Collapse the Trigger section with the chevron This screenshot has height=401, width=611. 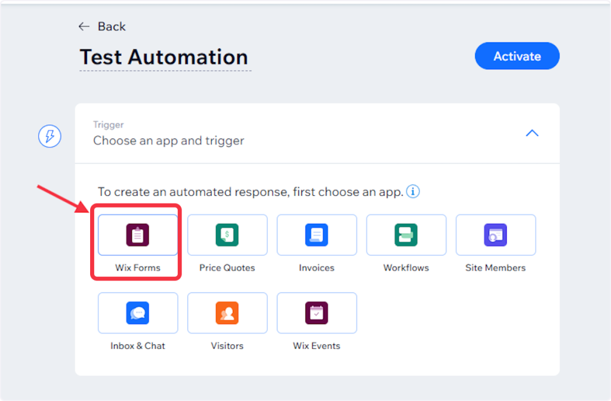point(532,133)
